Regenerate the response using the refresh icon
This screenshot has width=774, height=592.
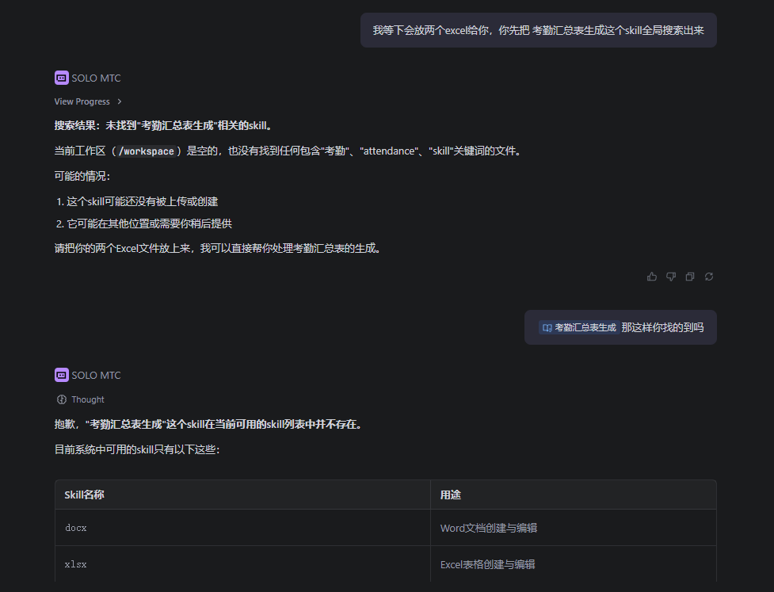click(x=709, y=277)
